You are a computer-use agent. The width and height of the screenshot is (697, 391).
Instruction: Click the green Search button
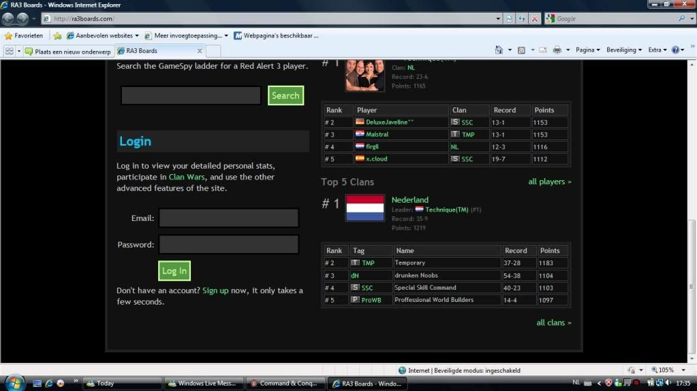tap(286, 95)
